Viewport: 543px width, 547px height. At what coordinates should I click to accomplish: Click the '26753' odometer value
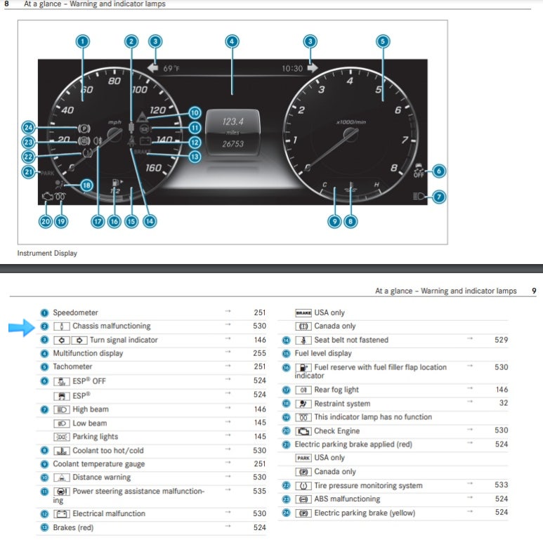[x=233, y=144]
